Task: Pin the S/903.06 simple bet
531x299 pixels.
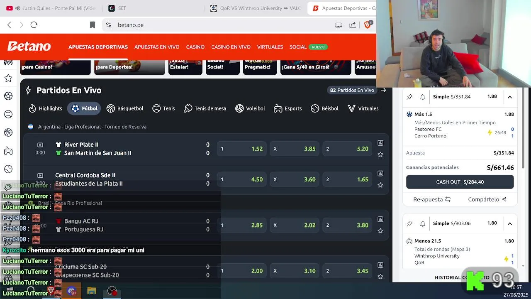Action: 410,223
